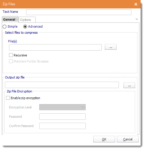Click the Cancel button
This screenshot has height=150, width=145.
128,139
